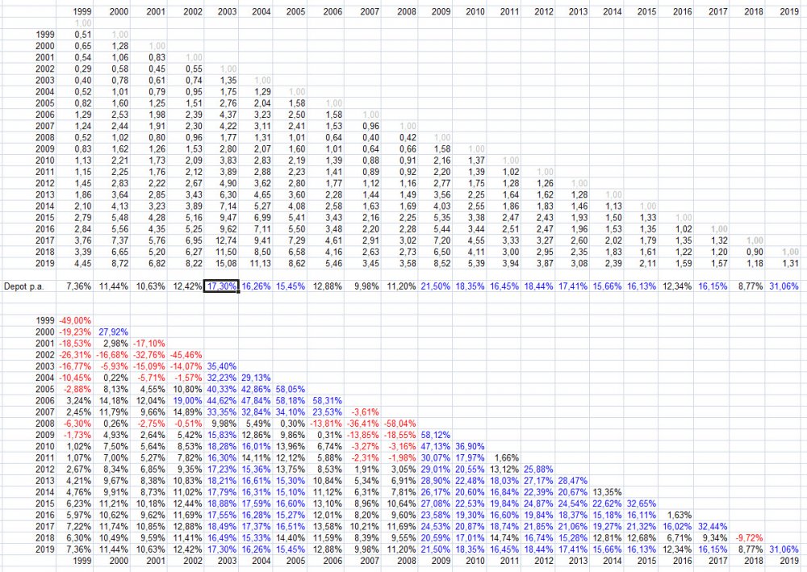The height and width of the screenshot is (572, 807).
Task: Click the red -3,61% cell
Action: click(366, 412)
